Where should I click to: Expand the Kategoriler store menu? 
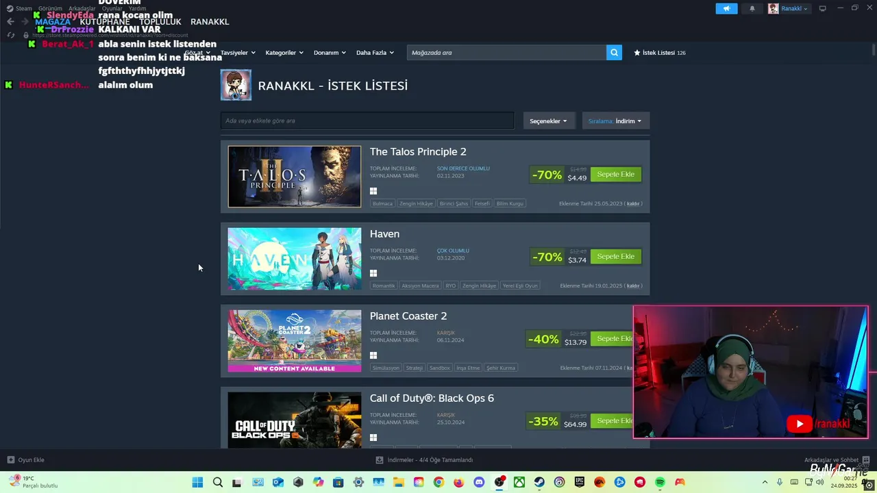pos(284,53)
